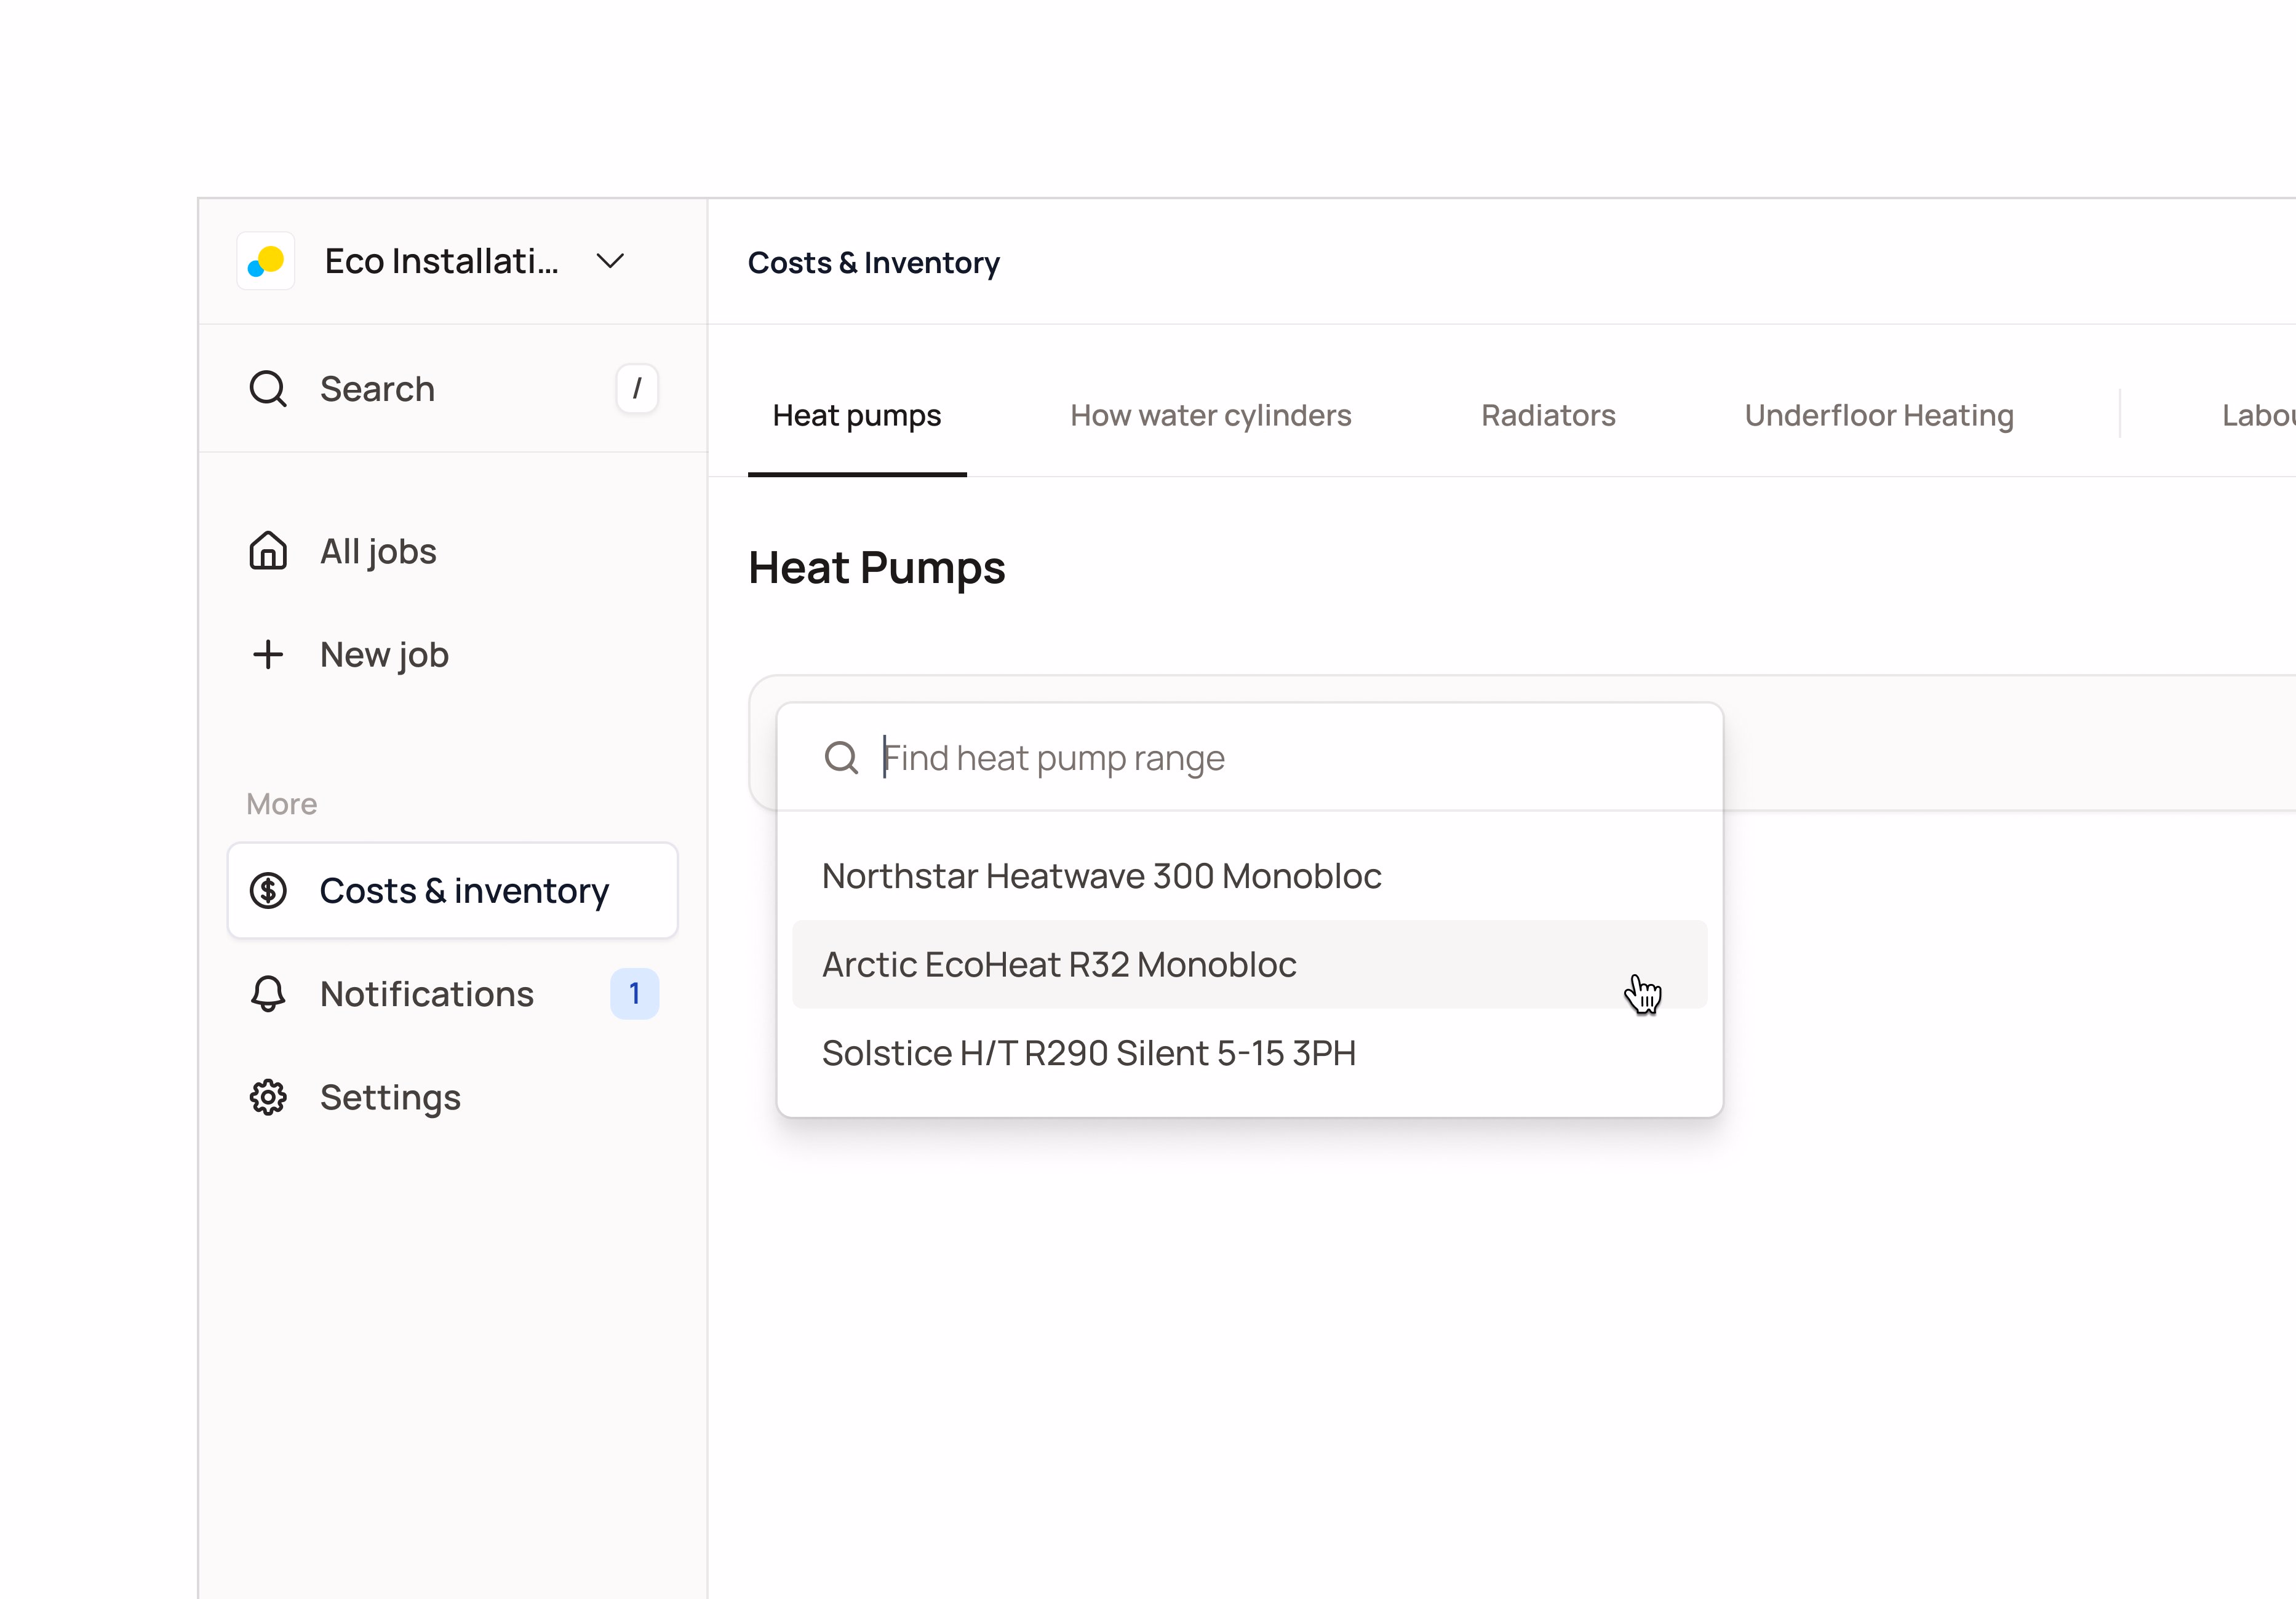Click the slash shortcut key badge
The height and width of the screenshot is (1599, 2296).
click(637, 389)
